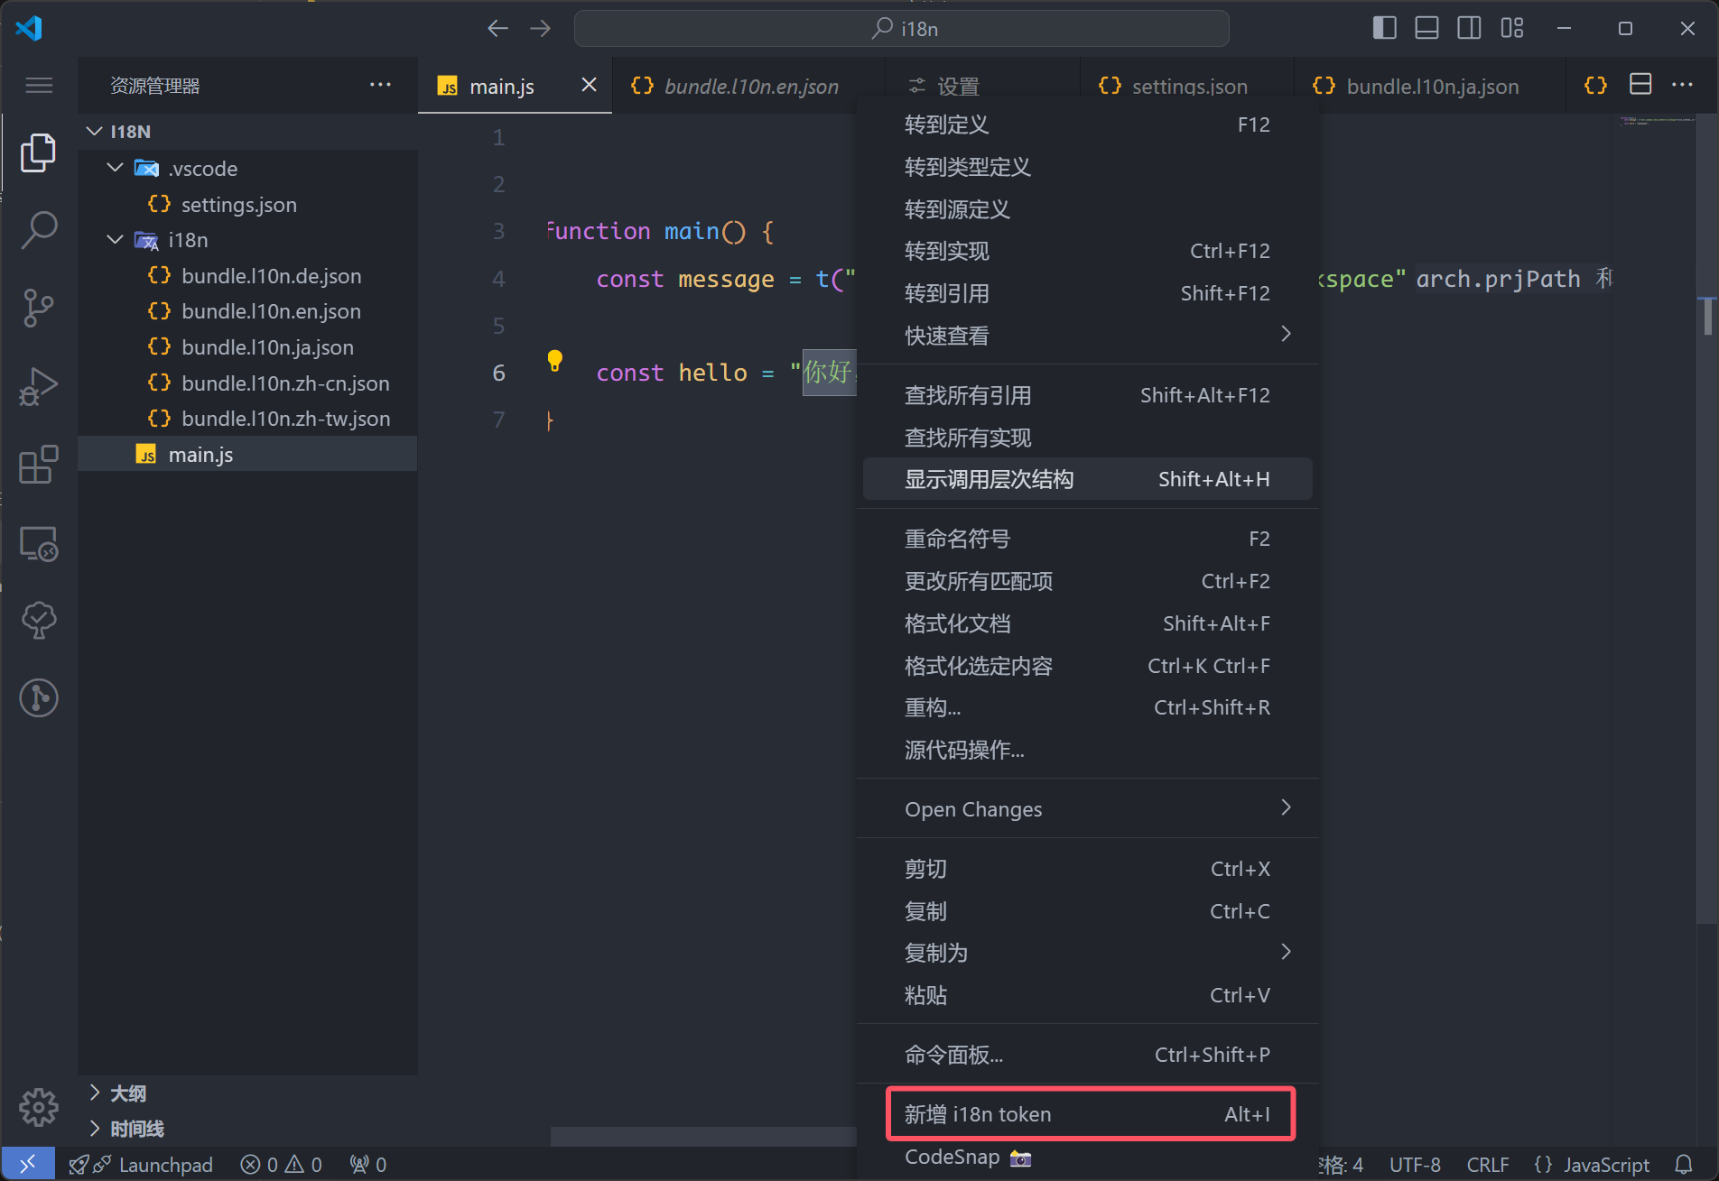Screen dimensions: 1719x1181
Task: Choose 格式化文档 from context menu
Action: (1087, 623)
